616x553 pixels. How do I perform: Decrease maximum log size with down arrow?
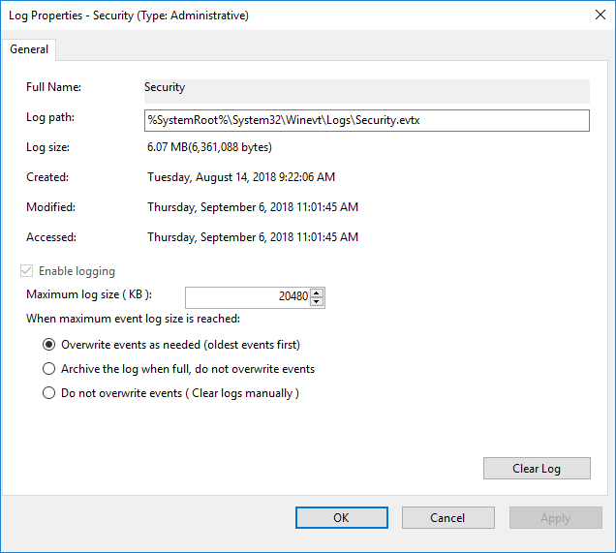[317, 301]
